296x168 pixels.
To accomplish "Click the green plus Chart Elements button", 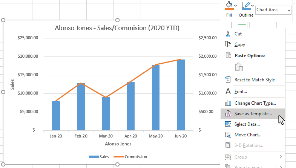I will click(x=242, y=25).
